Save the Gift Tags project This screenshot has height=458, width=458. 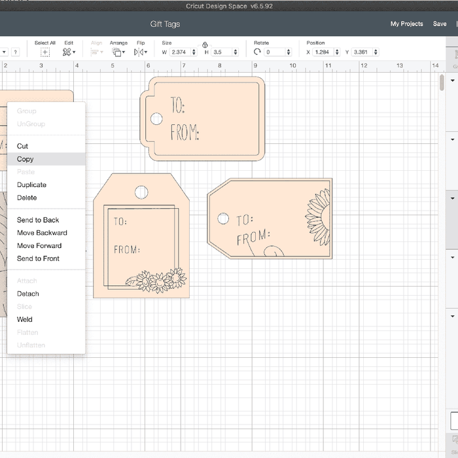[440, 24]
